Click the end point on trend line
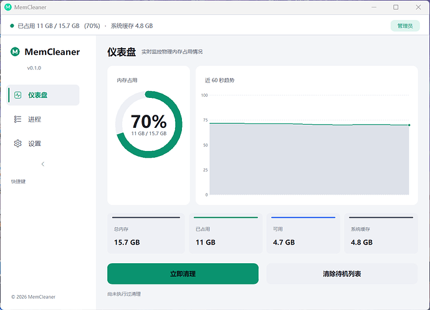 pos(409,125)
